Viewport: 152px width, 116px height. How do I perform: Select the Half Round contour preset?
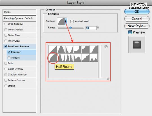53,58
